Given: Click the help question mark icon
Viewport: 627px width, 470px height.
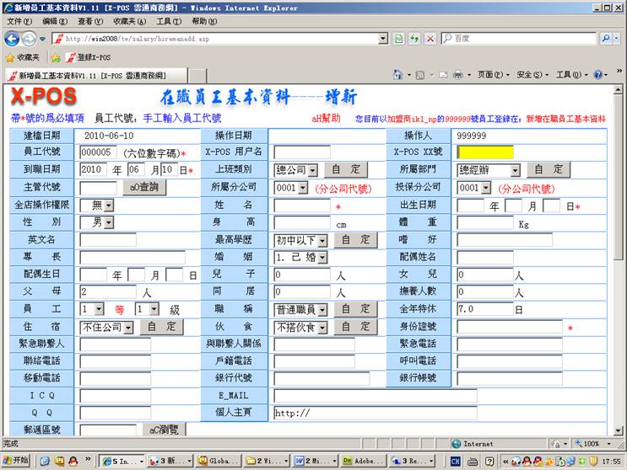Looking at the screenshot, I should (597, 75).
